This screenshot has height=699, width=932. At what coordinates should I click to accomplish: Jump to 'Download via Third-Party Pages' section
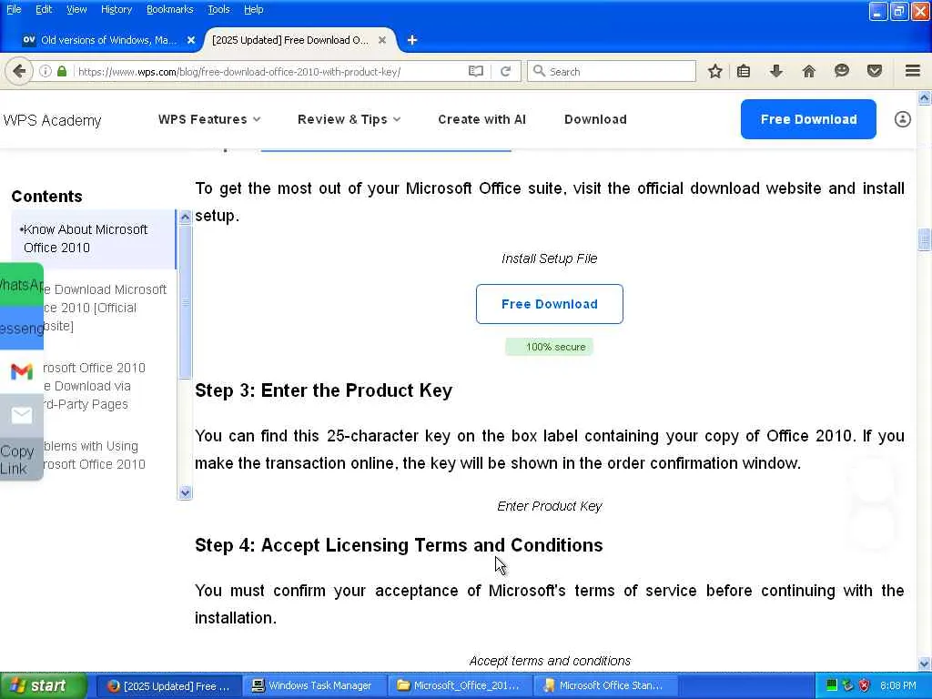coord(95,386)
